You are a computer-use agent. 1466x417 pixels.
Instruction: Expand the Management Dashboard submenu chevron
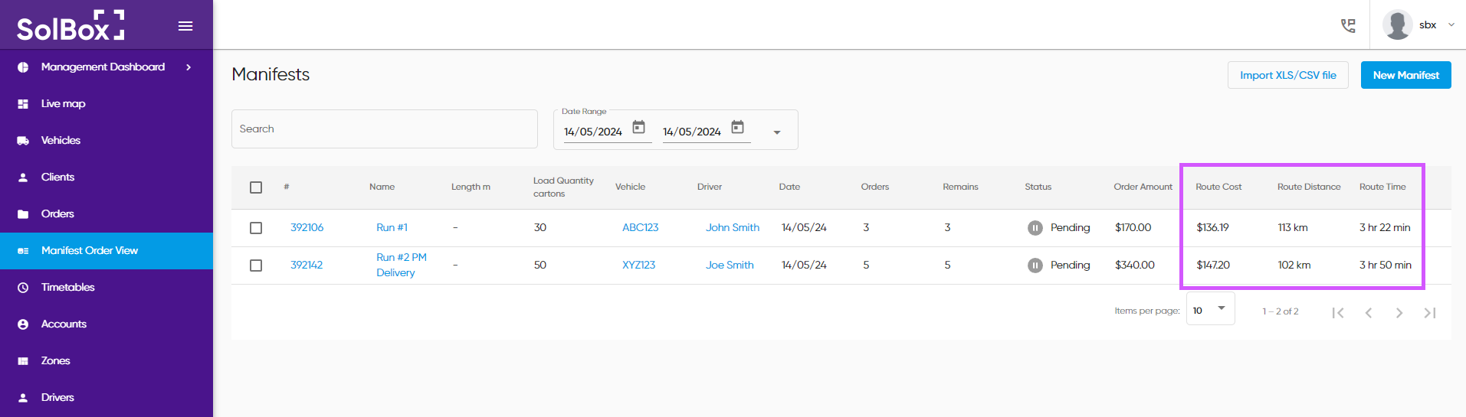pos(189,67)
